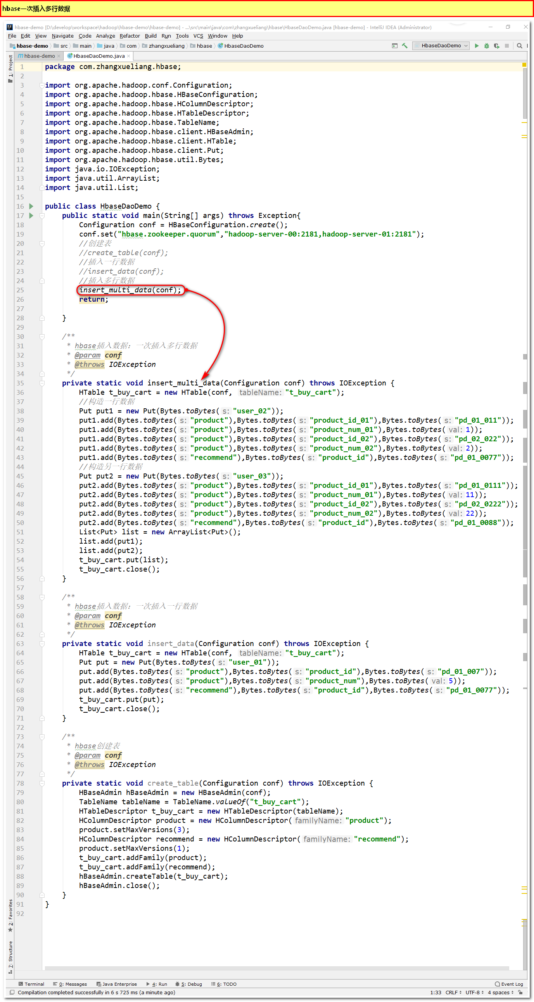534x1002 pixels.
Task: Run with coverage using the shield icon
Action: [497, 45]
